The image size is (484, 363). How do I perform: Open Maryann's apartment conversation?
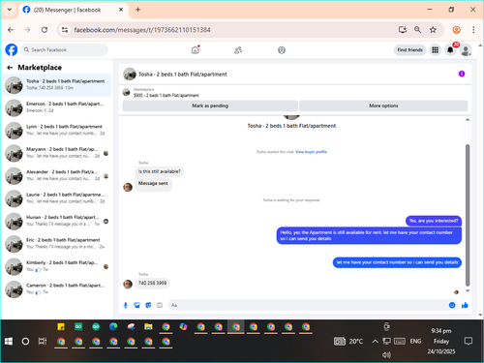click(57, 153)
